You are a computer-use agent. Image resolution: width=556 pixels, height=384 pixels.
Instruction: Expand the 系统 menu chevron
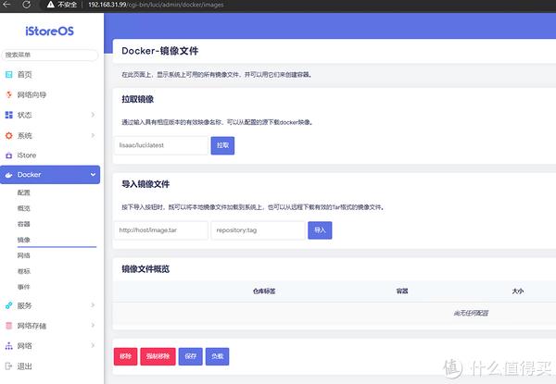pos(93,135)
